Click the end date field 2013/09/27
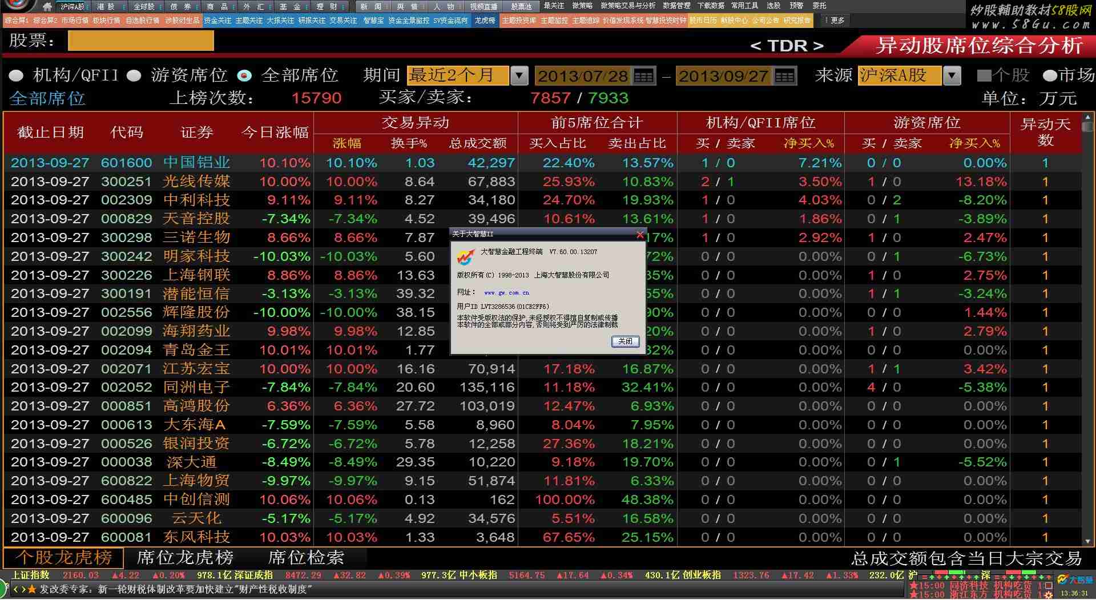The image size is (1096, 600). [723, 76]
